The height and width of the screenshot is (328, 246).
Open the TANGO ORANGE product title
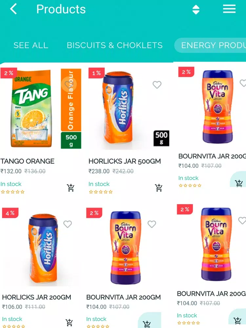click(28, 161)
